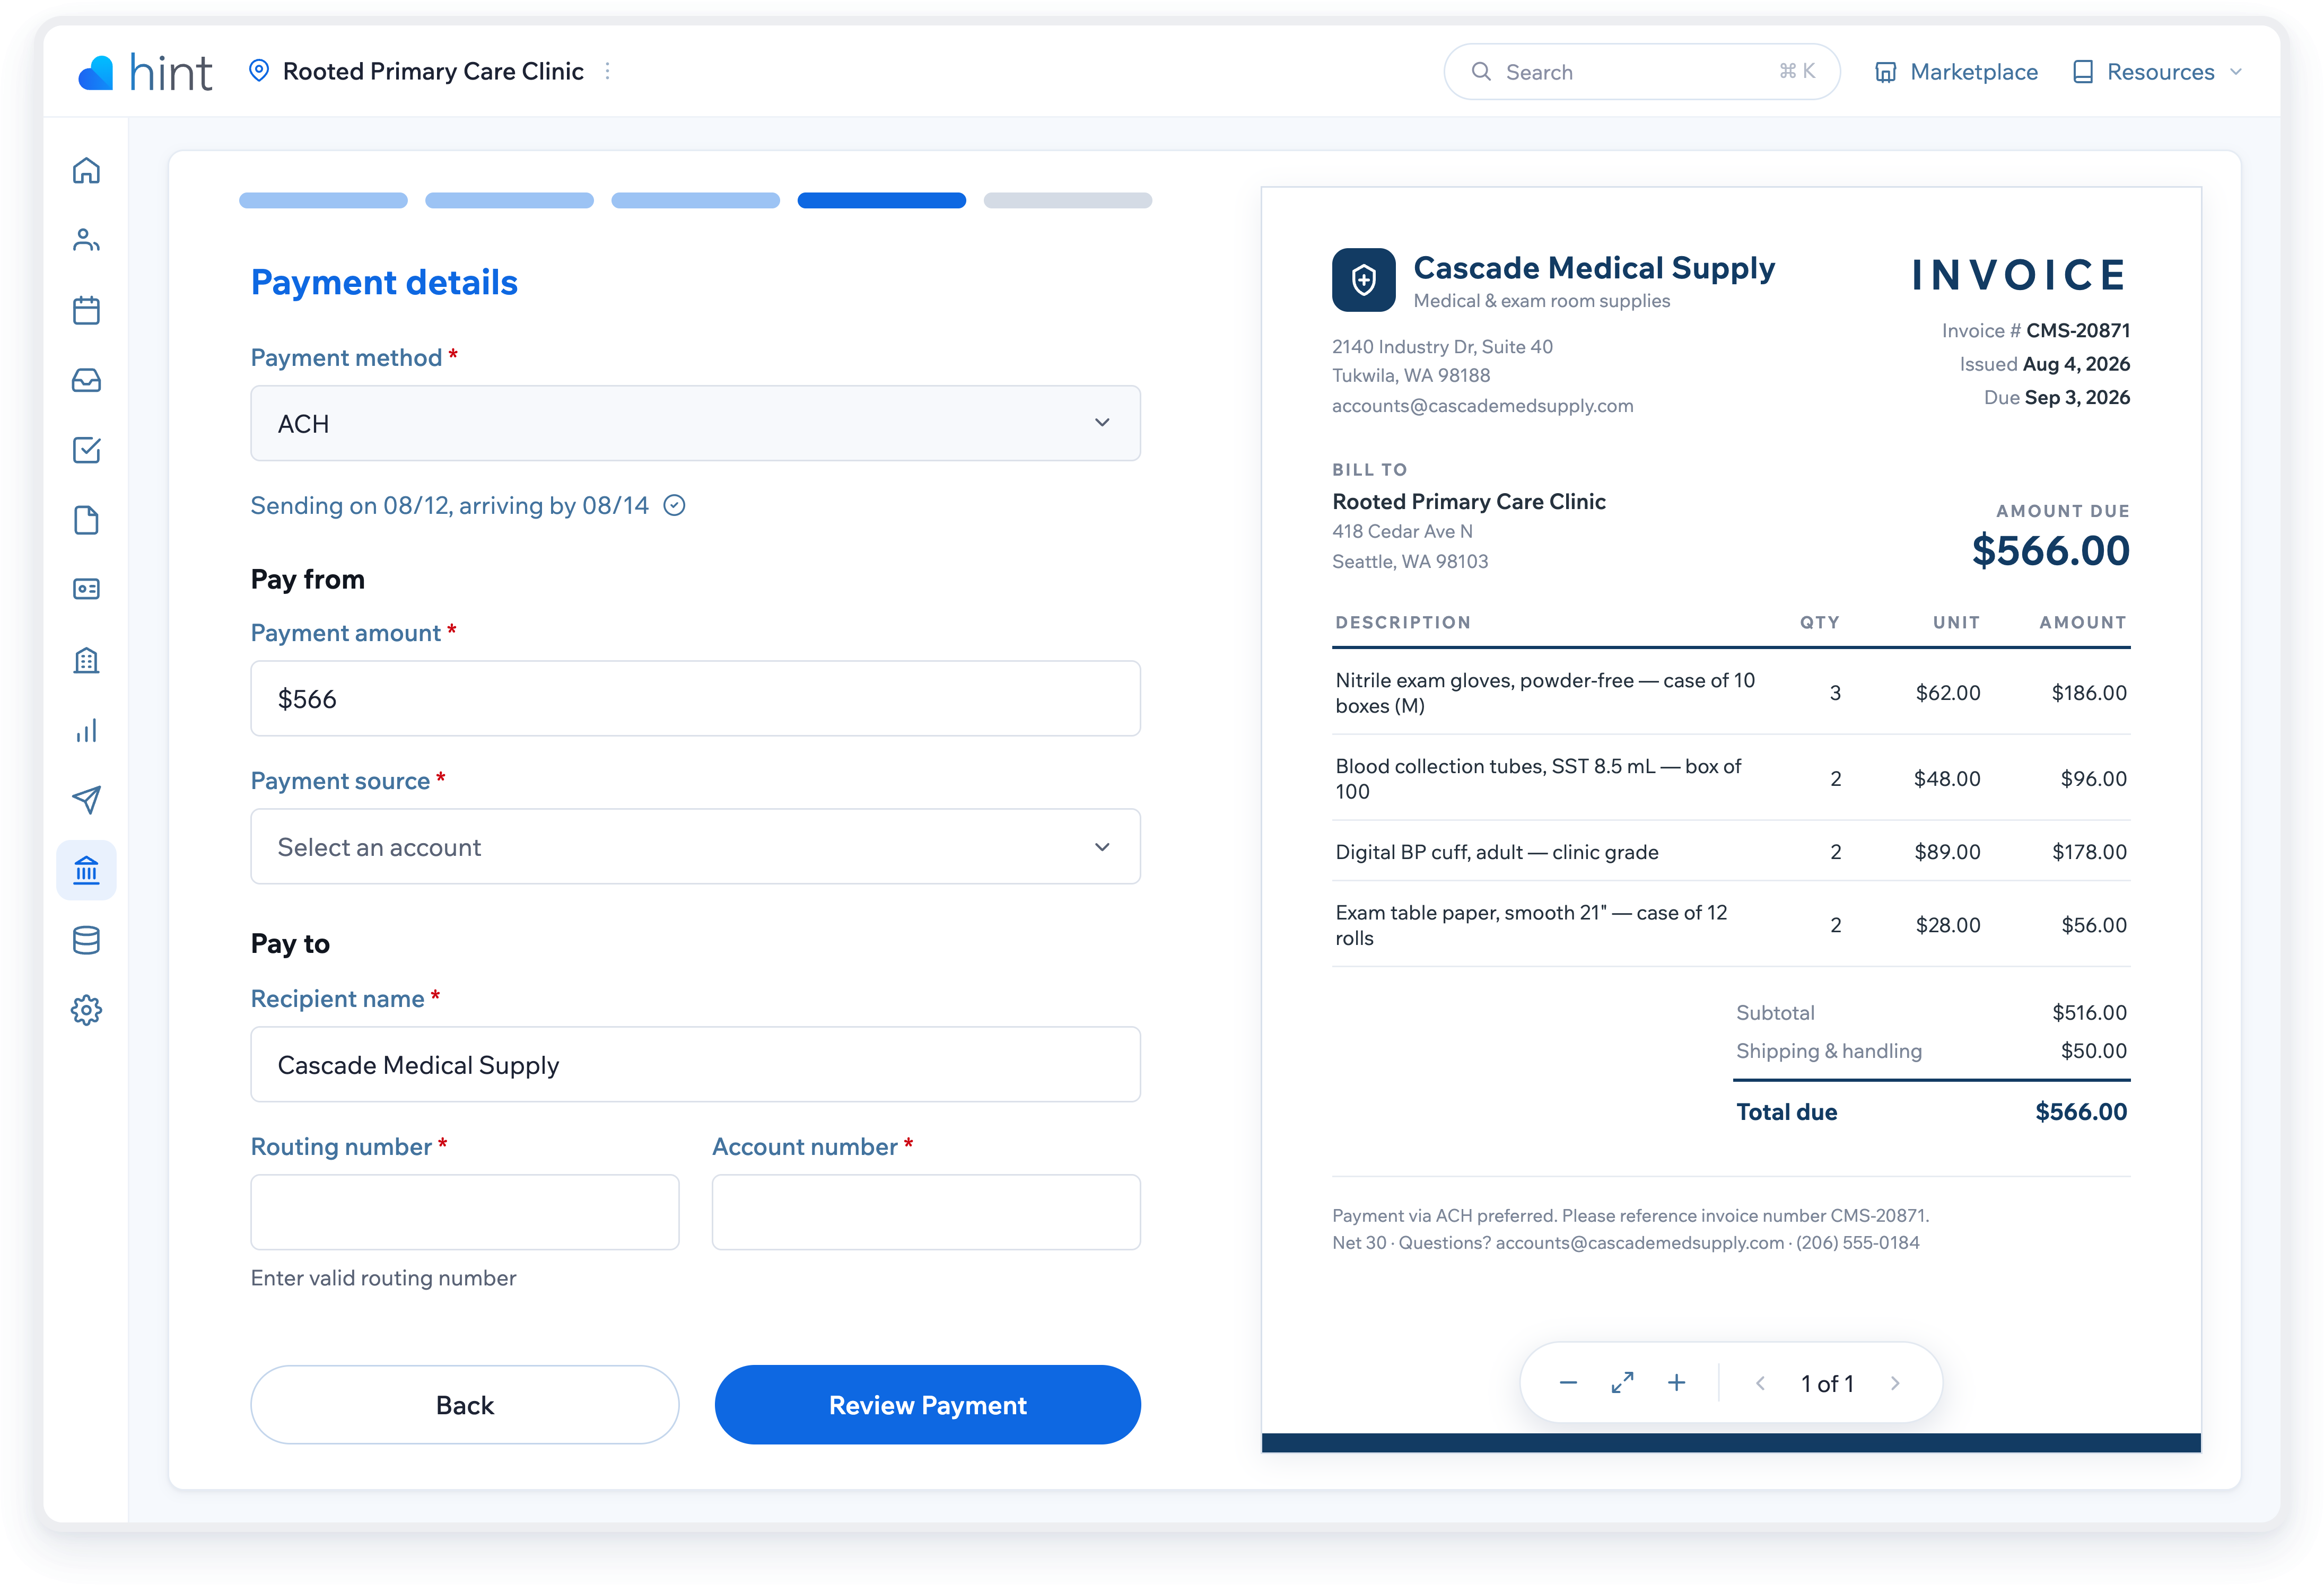The height and width of the screenshot is (1585, 2324).
Task: Zoom out the invoice with minus icon
Action: coord(1568,1383)
